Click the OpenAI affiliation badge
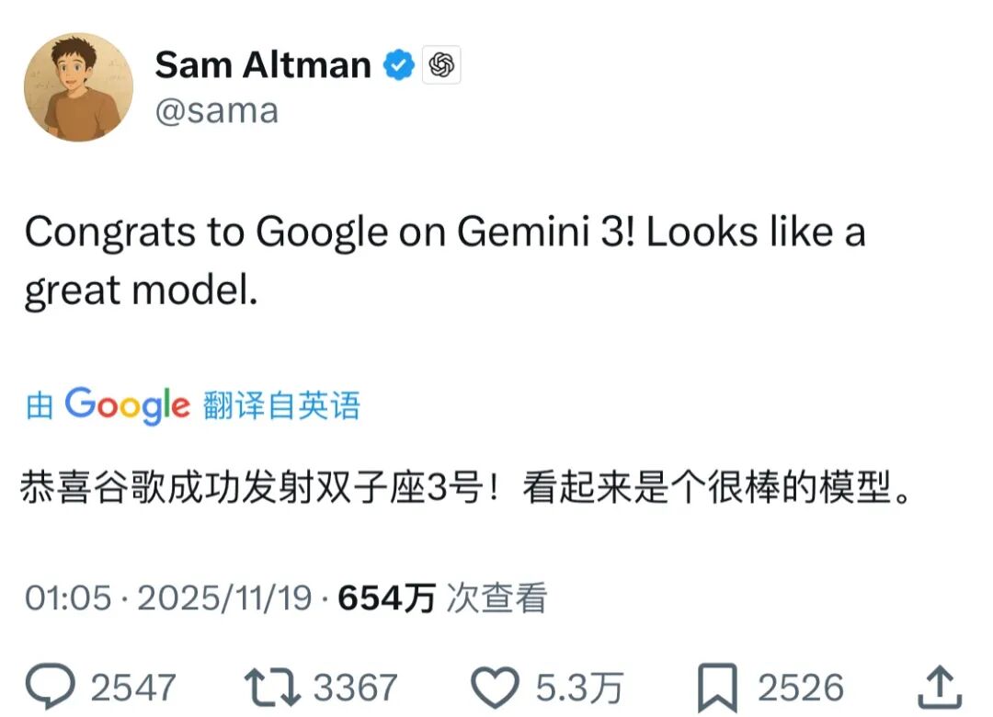This screenshot has height=717, width=993. click(x=441, y=65)
